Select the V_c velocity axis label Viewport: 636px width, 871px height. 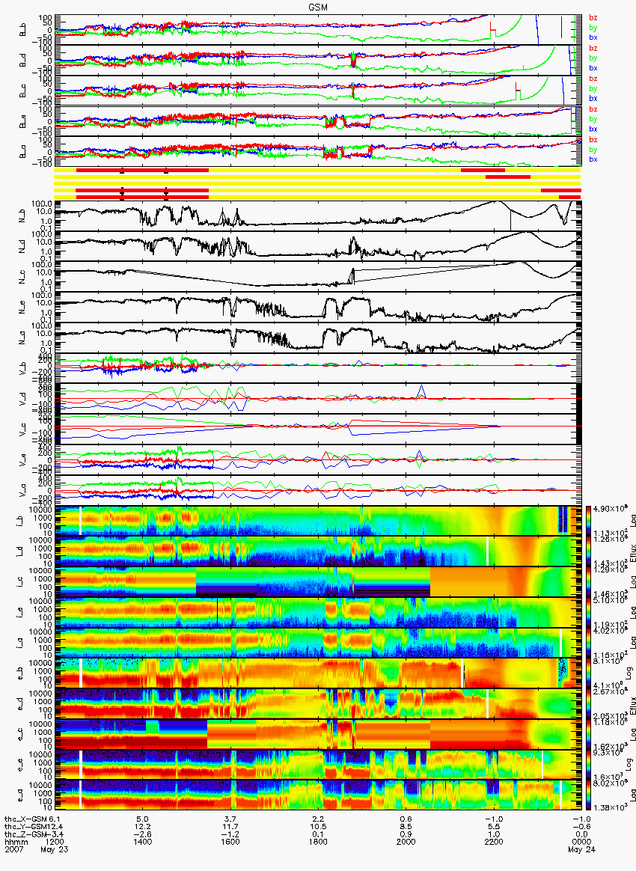[x=22, y=430]
